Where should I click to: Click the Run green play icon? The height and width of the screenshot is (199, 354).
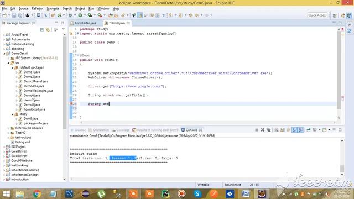point(80,15)
